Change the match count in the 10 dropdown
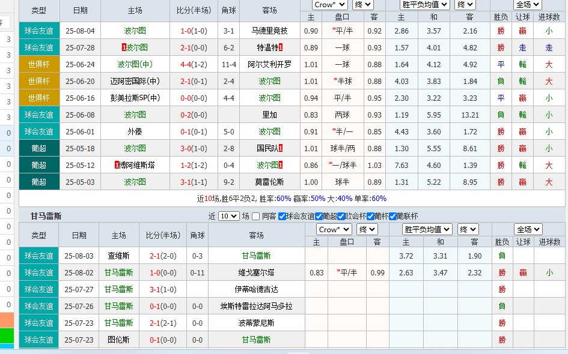Image resolution: width=568 pixels, height=354 pixels. pyautogui.click(x=228, y=217)
